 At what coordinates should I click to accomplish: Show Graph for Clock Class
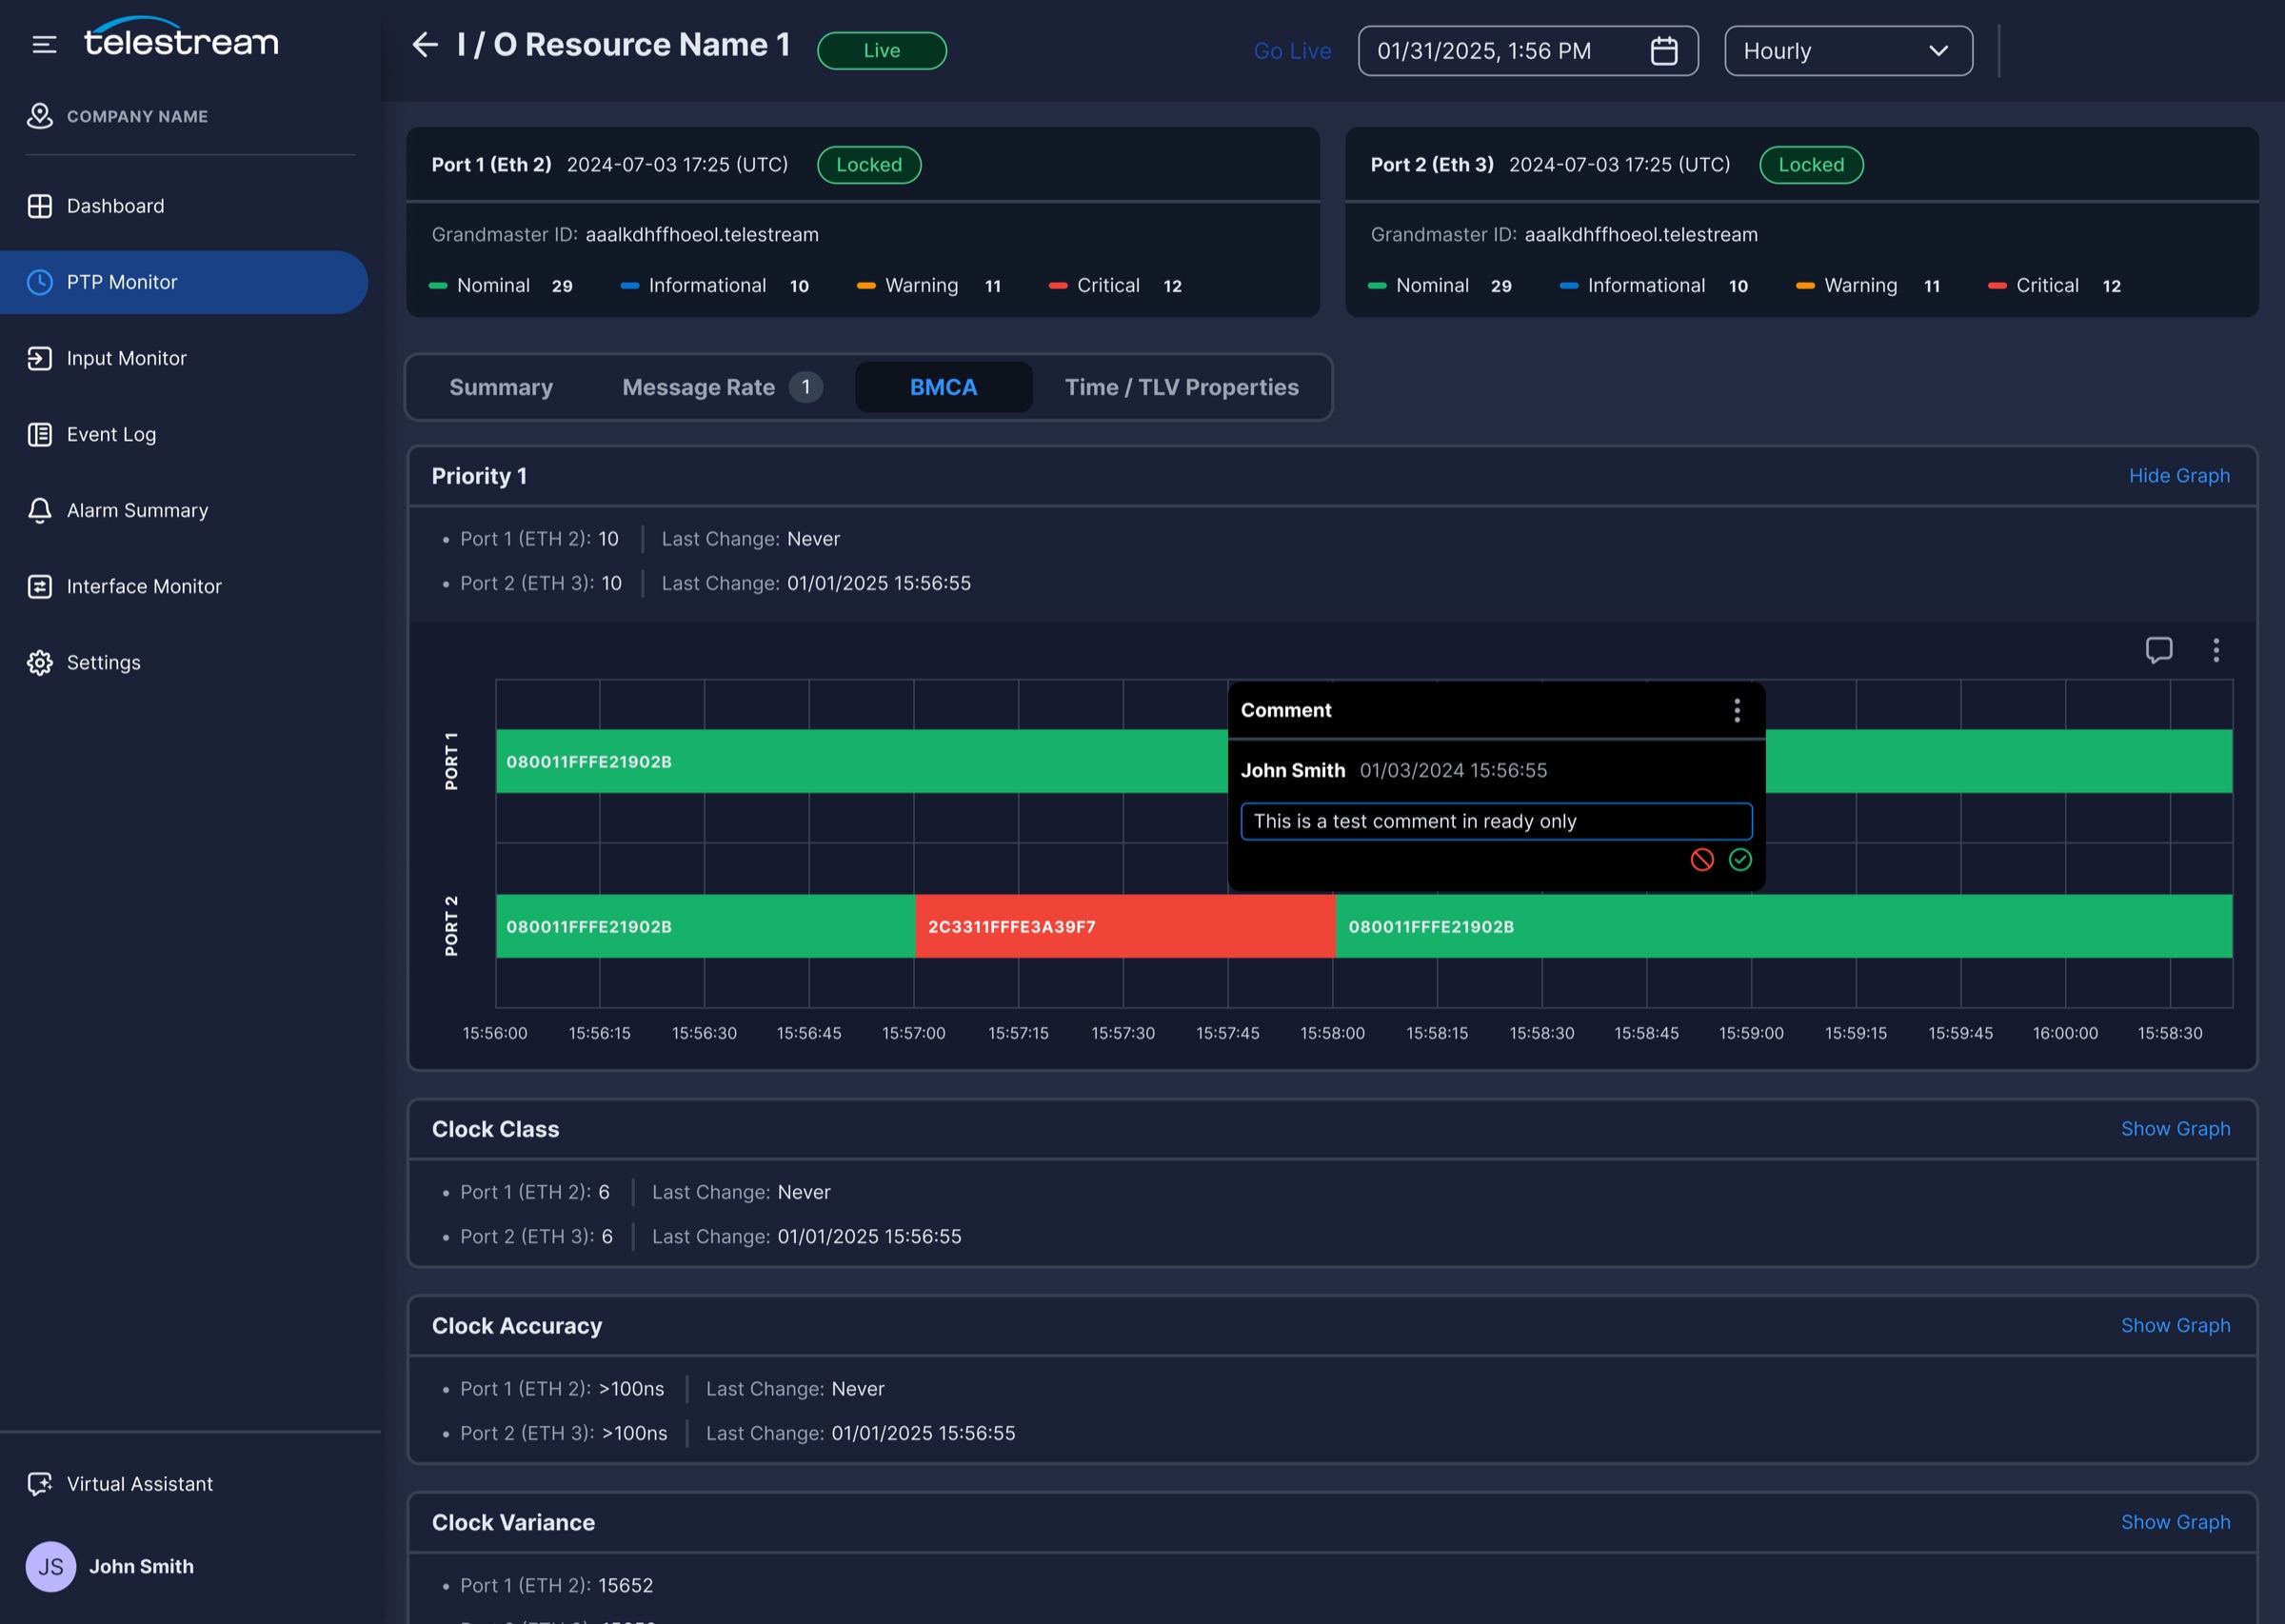point(2175,1129)
